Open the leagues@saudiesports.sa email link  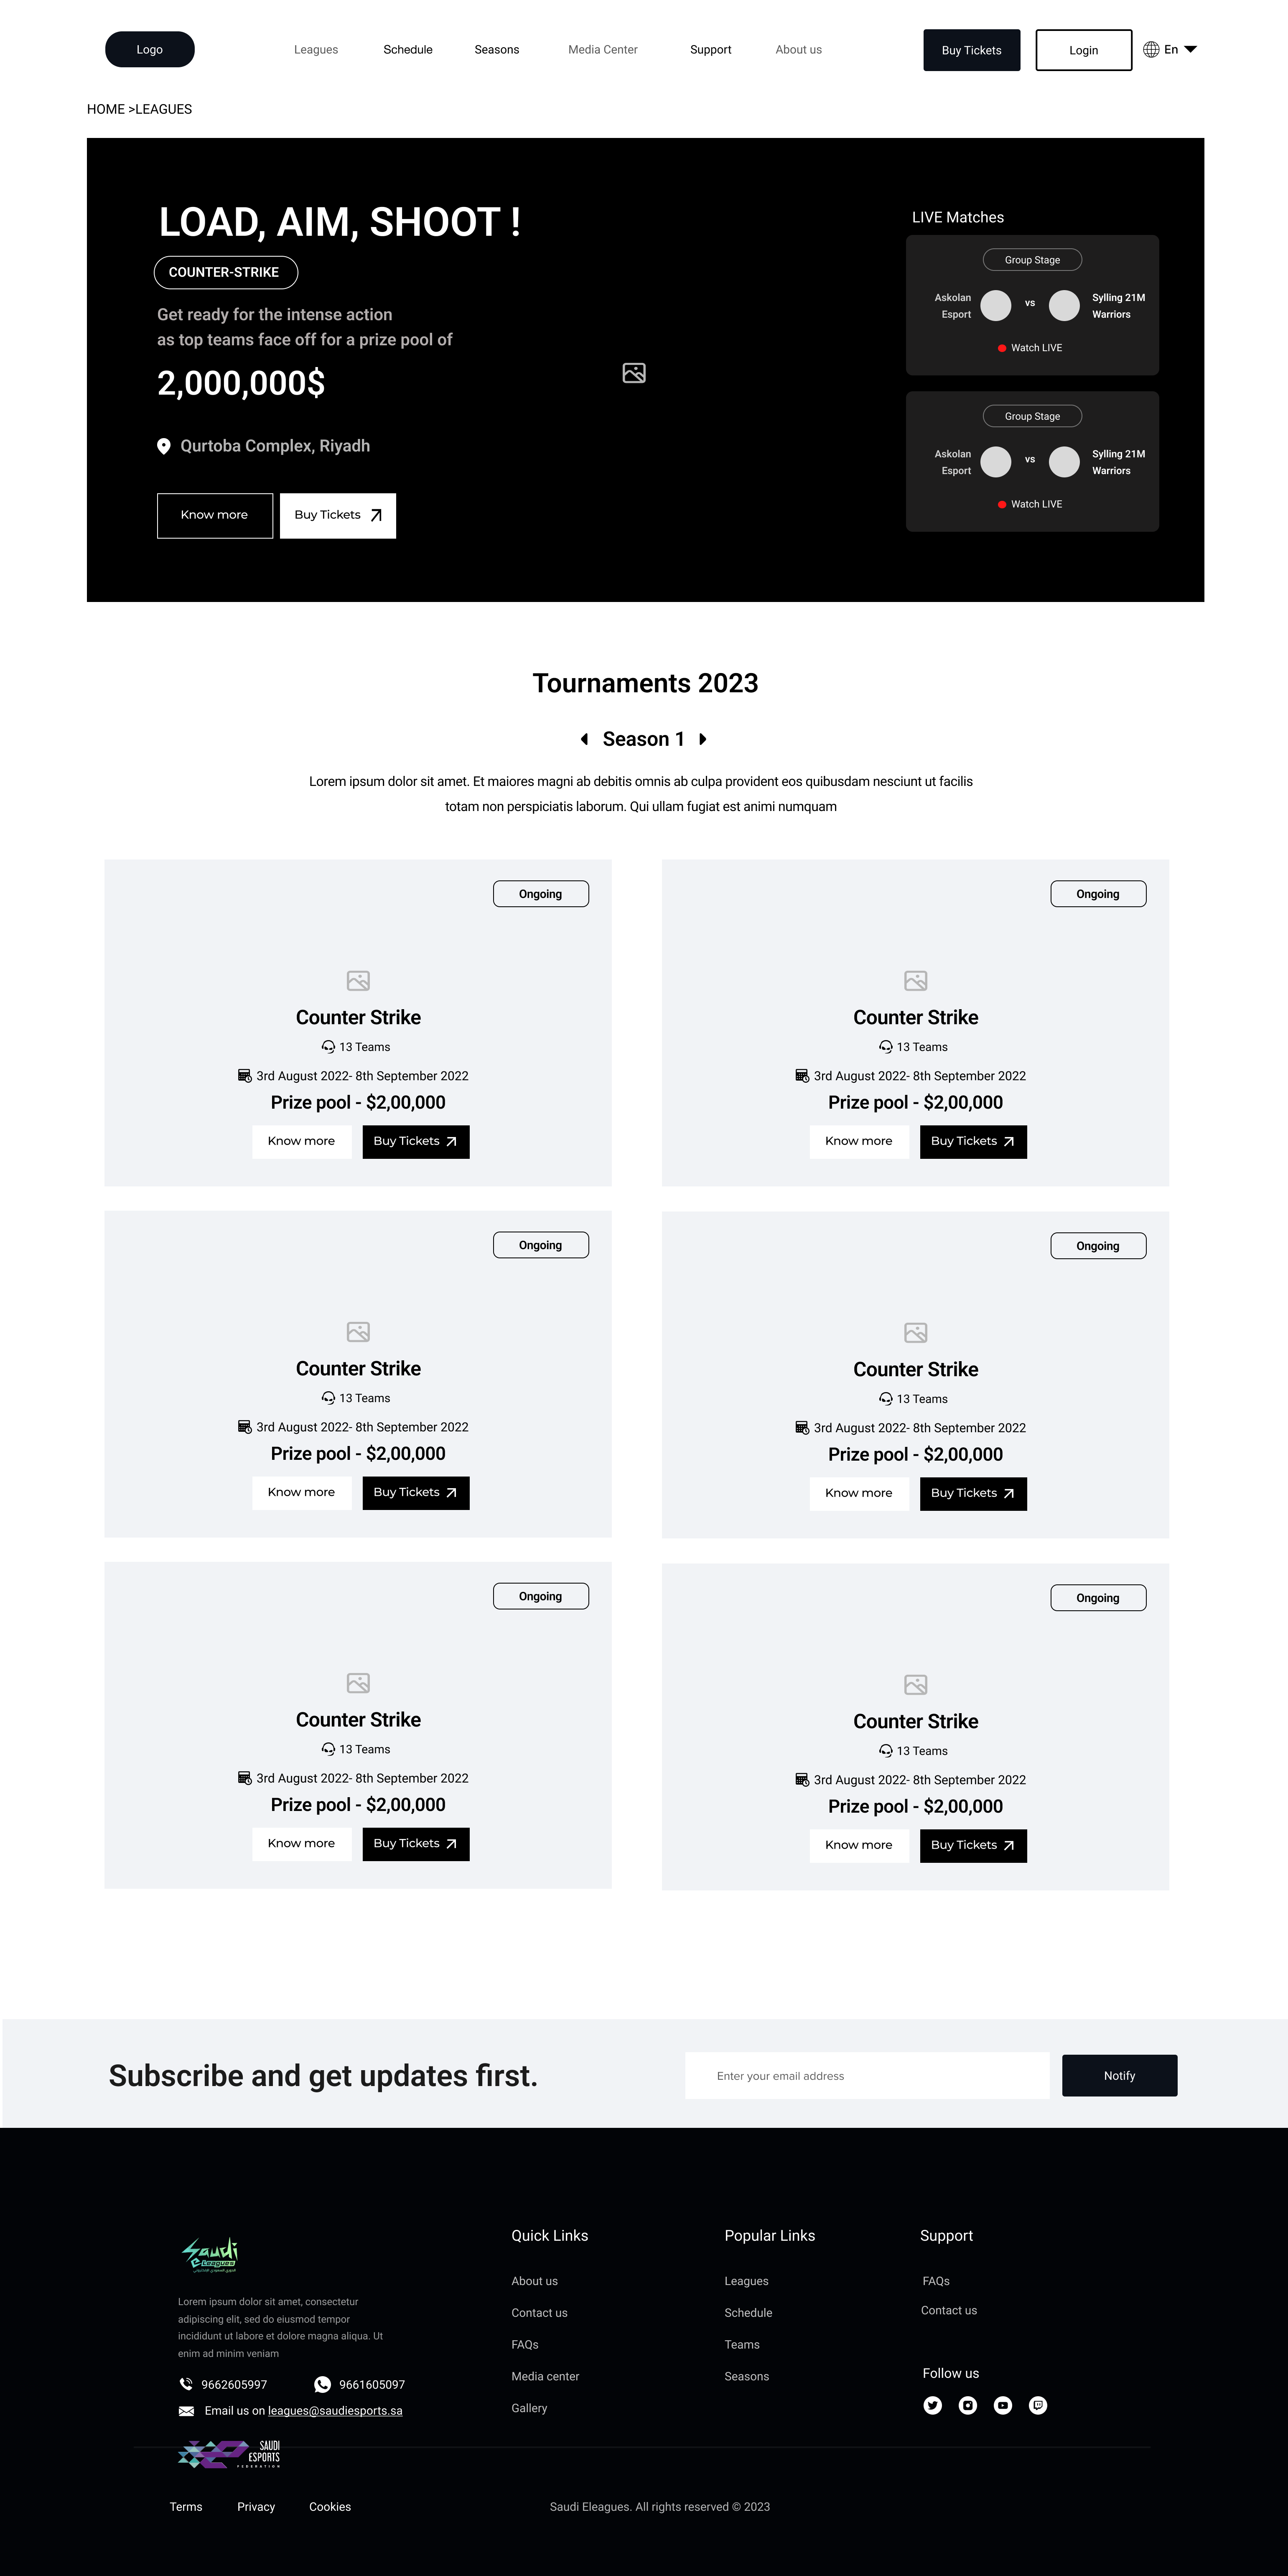pos(335,2411)
